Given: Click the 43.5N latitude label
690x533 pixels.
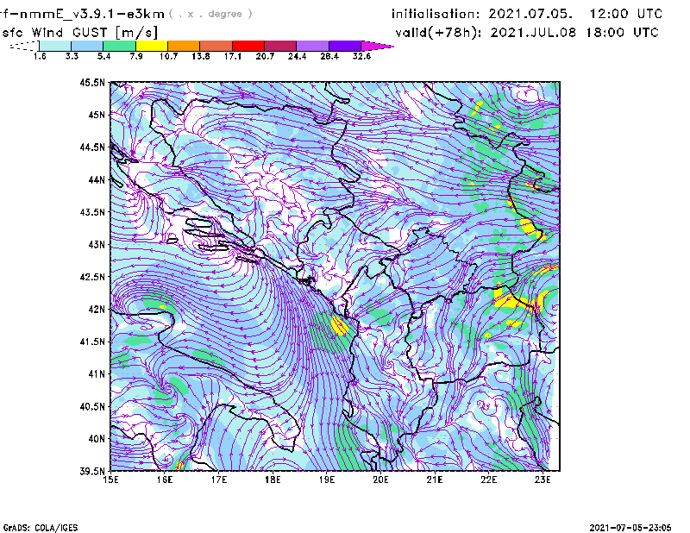Looking at the screenshot, I should pos(92,212).
